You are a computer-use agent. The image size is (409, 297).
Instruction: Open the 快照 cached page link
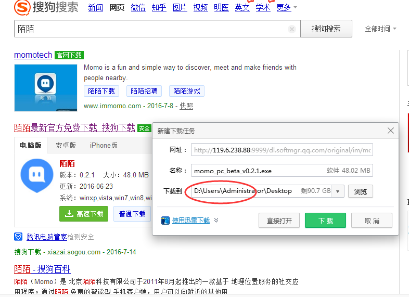186,106
